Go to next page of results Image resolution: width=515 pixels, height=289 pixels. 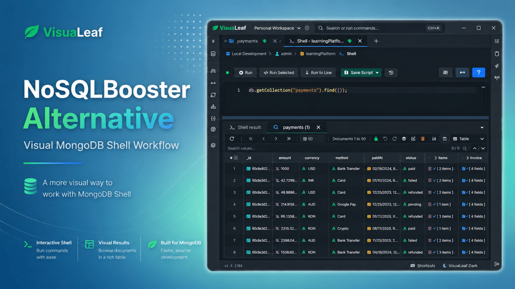tap(276, 139)
